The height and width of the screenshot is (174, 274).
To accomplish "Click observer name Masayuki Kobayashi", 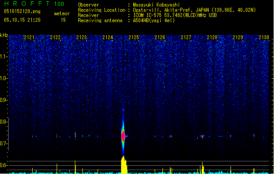I will [156, 5].
